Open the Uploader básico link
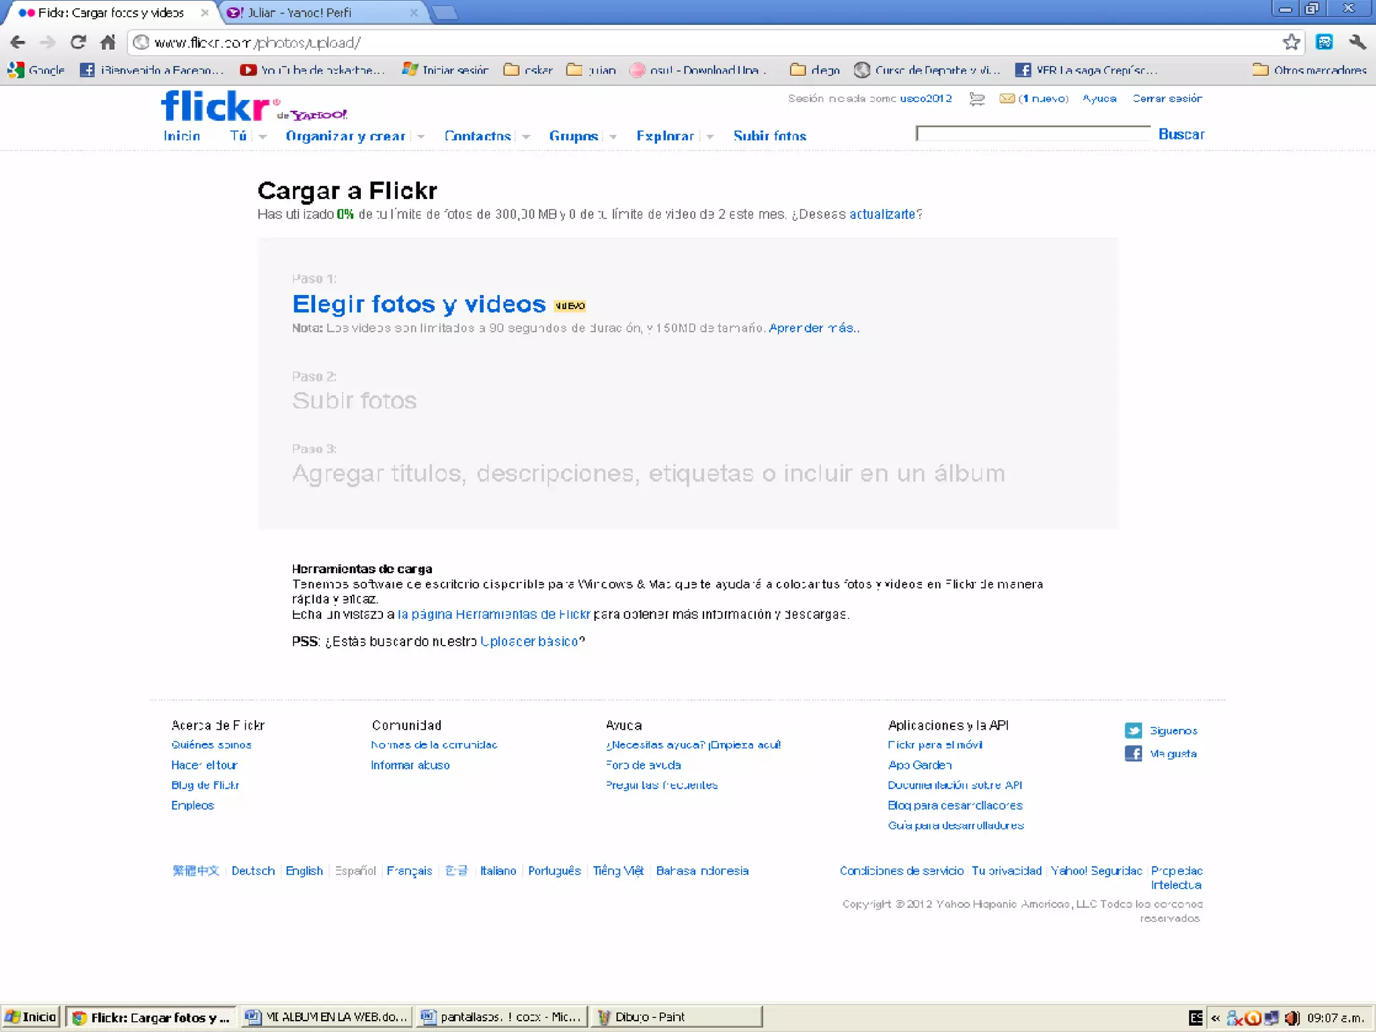The width and height of the screenshot is (1376, 1032). [529, 641]
